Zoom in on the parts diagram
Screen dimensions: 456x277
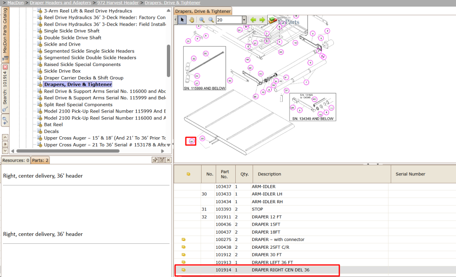202,20
